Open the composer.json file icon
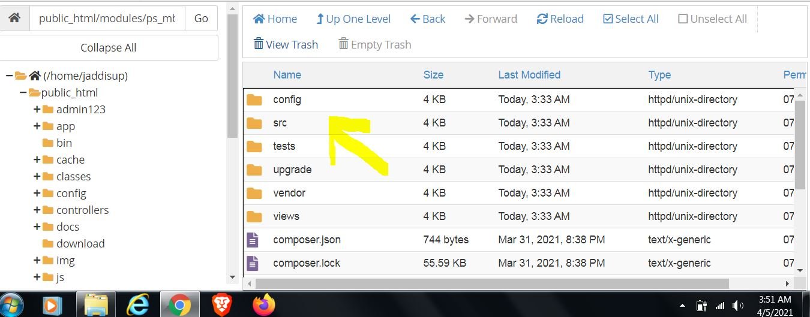The width and height of the screenshot is (810, 317). coord(254,240)
